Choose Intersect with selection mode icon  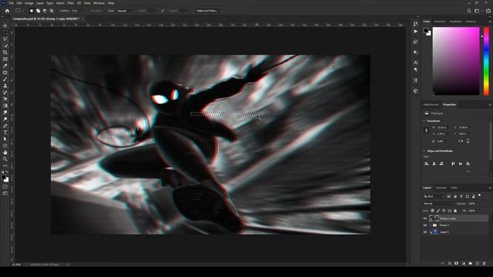point(52,11)
